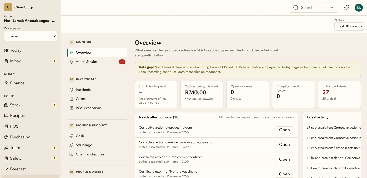Open the Workspace Owner dropdown
367x178 pixels.
coord(30,36)
